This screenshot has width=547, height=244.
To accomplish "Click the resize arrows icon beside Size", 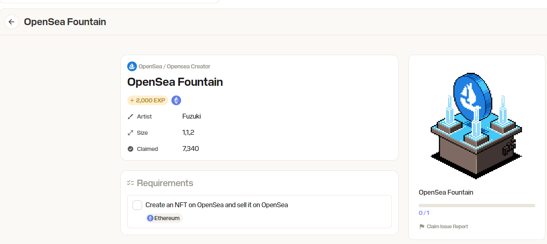I will [130, 133].
